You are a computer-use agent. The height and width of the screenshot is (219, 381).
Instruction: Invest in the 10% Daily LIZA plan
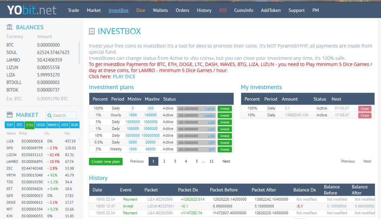click(225, 136)
